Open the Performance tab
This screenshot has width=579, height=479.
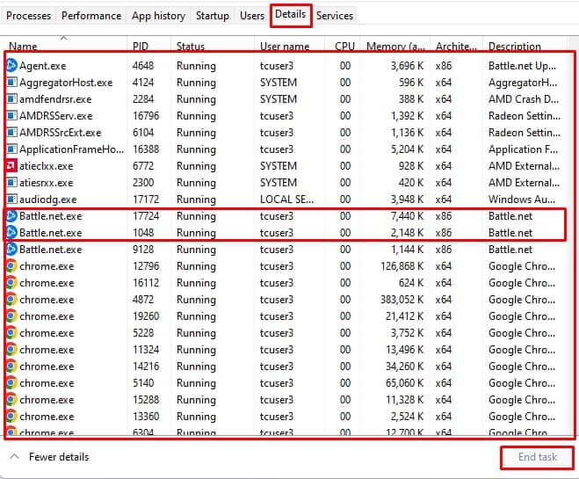[91, 16]
